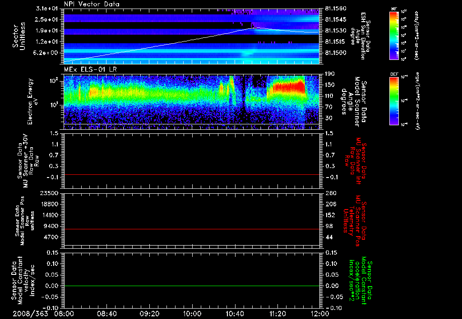
Task: Click the 12:00 time axis label
Action: point(320,313)
